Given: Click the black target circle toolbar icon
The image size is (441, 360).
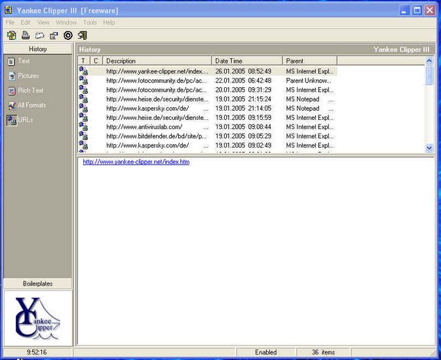Looking at the screenshot, I should click(68, 35).
